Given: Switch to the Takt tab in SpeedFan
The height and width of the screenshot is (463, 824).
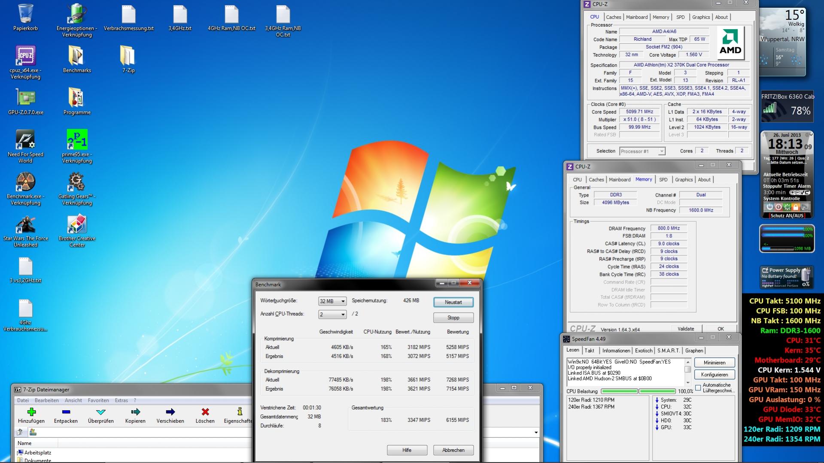Looking at the screenshot, I should click(x=590, y=351).
